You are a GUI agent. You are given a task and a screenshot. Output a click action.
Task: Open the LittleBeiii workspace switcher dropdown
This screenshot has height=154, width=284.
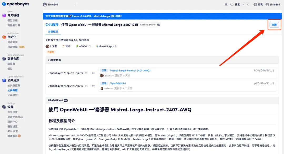coord(59,4)
